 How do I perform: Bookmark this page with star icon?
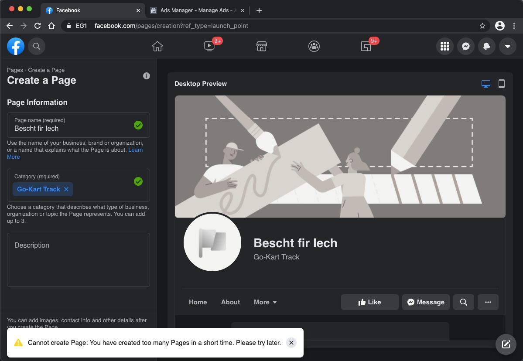coord(482,26)
